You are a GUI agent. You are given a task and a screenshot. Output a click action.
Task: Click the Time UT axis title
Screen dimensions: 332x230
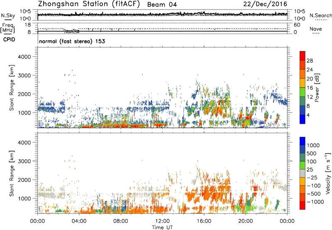[x=162, y=228]
